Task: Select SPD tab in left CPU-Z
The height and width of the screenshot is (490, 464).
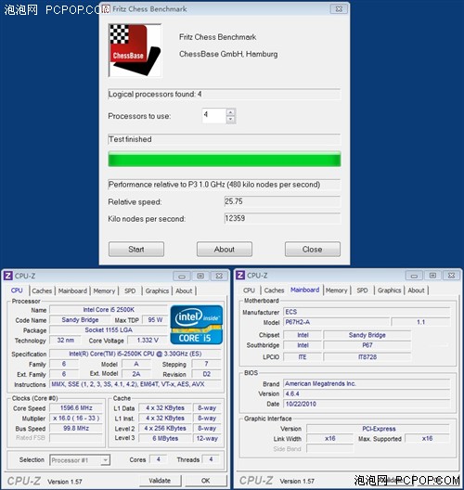Action: (x=130, y=291)
